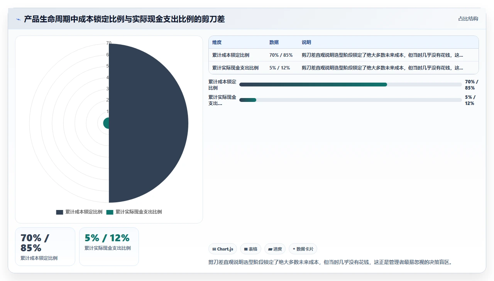Click the 5% / 12% table cell

(280, 68)
